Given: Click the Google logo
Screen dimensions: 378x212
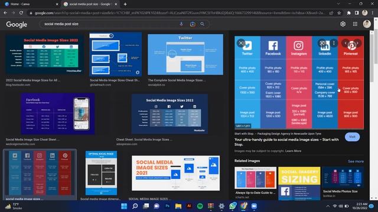Looking at the screenshot, I should [x=17, y=24].
